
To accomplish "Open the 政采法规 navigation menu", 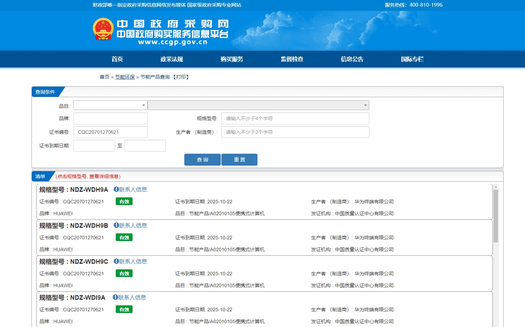I will point(171,59).
